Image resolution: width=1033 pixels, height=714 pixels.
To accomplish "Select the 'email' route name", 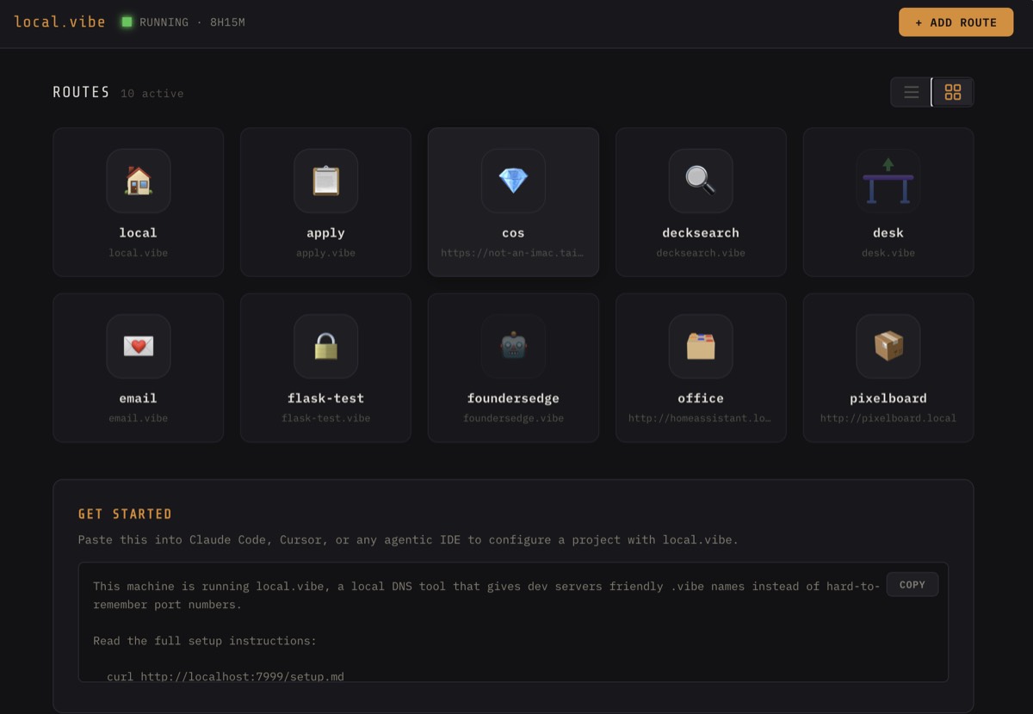I will (138, 397).
